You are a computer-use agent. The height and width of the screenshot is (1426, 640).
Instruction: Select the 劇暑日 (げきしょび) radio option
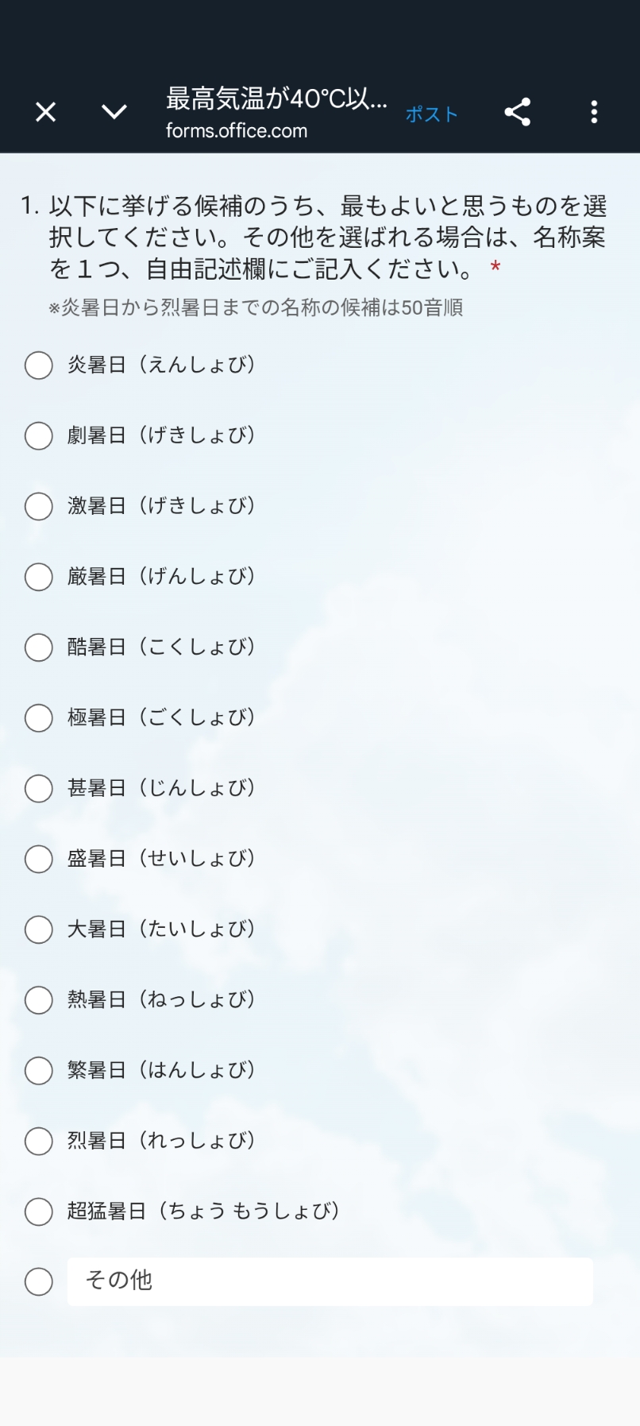tap(39, 436)
